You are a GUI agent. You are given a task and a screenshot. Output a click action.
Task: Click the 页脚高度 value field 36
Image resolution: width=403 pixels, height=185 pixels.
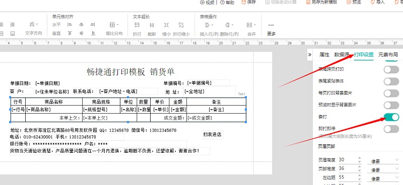pos(348,168)
